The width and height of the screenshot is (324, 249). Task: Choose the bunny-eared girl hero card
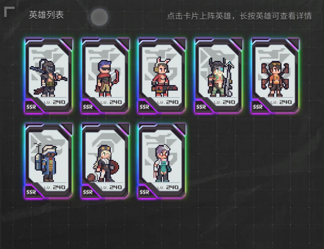pyautogui.click(x=162, y=76)
